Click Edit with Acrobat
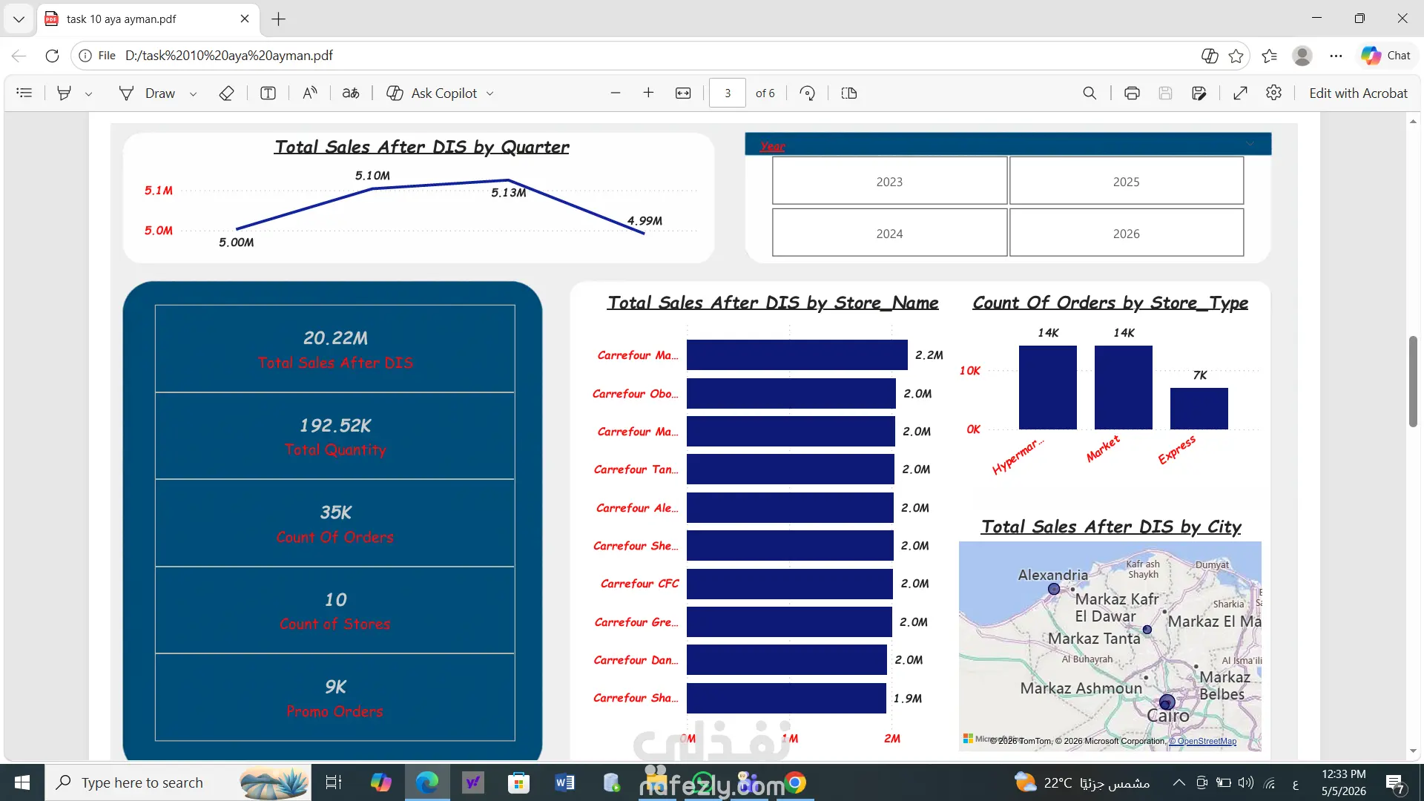The width and height of the screenshot is (1424, 801). tap(1358, 93)
